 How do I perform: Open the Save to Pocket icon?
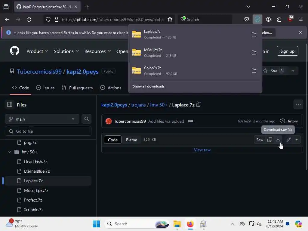[x=247, y=19]
